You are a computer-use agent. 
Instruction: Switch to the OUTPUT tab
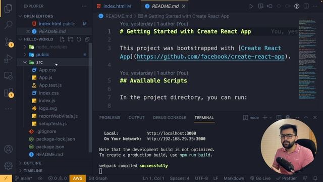[136, 118]
